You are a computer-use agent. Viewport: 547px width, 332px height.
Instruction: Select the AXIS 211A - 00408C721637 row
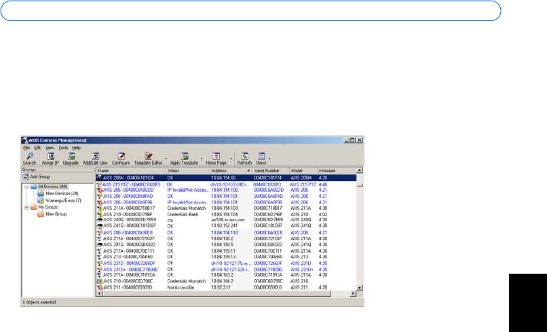click(x=226, y=238)
